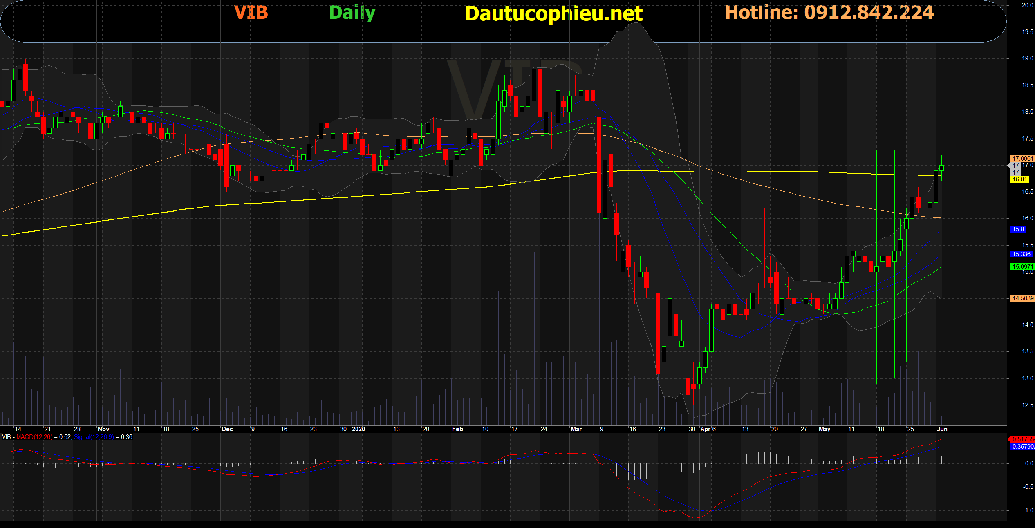
Task: Click the blue 15.8 price tag
Action: tap(1018, 229)
